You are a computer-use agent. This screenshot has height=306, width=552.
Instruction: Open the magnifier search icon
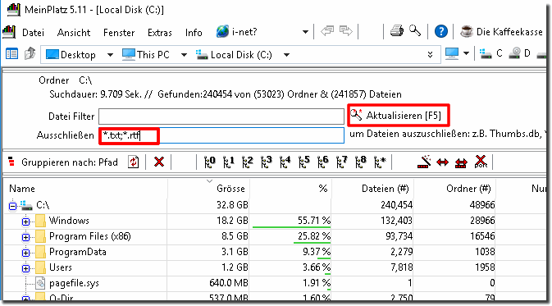click(x=415, y=31)
